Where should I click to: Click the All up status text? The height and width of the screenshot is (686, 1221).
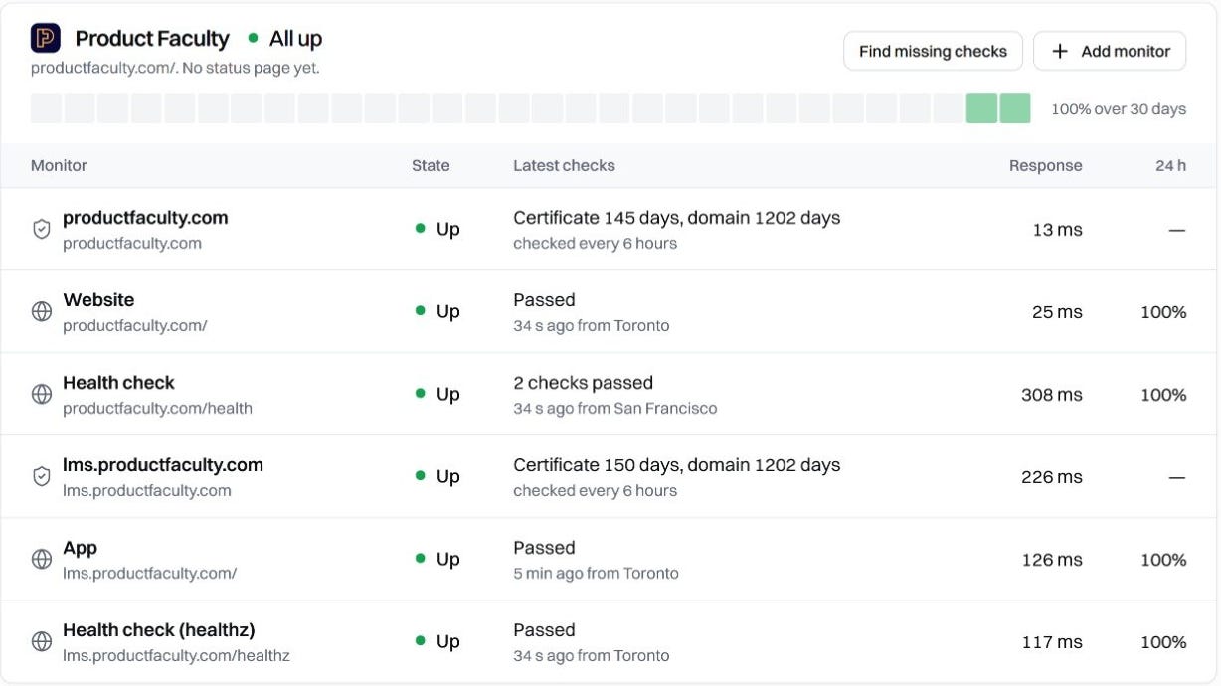(295, 39)
